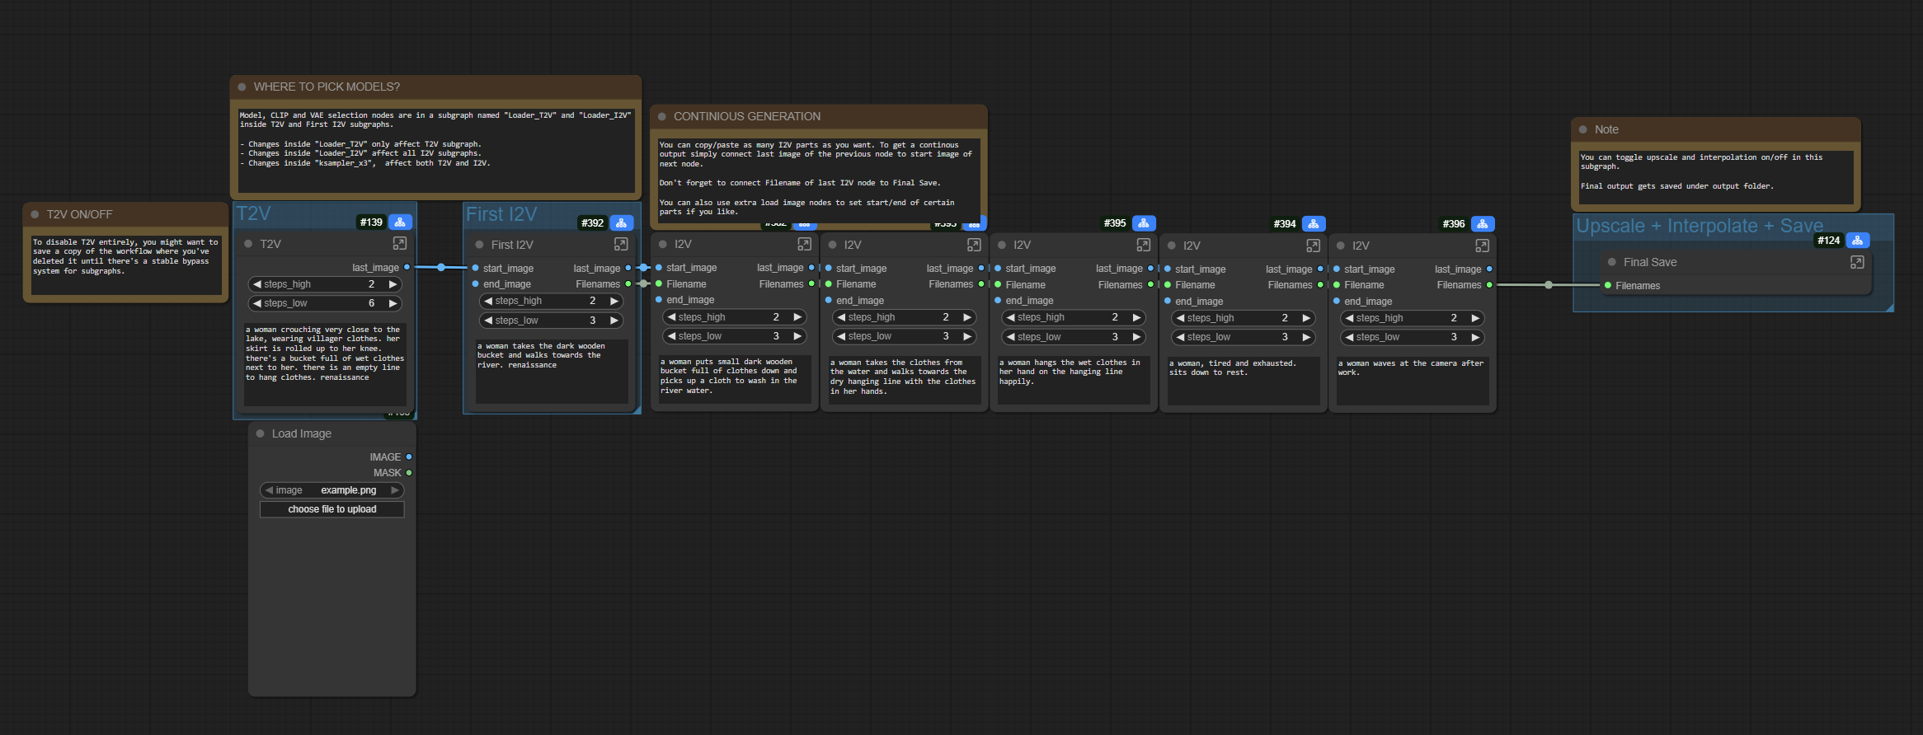Open the T2V node's subgraph icon

click(x=400, y=244)
